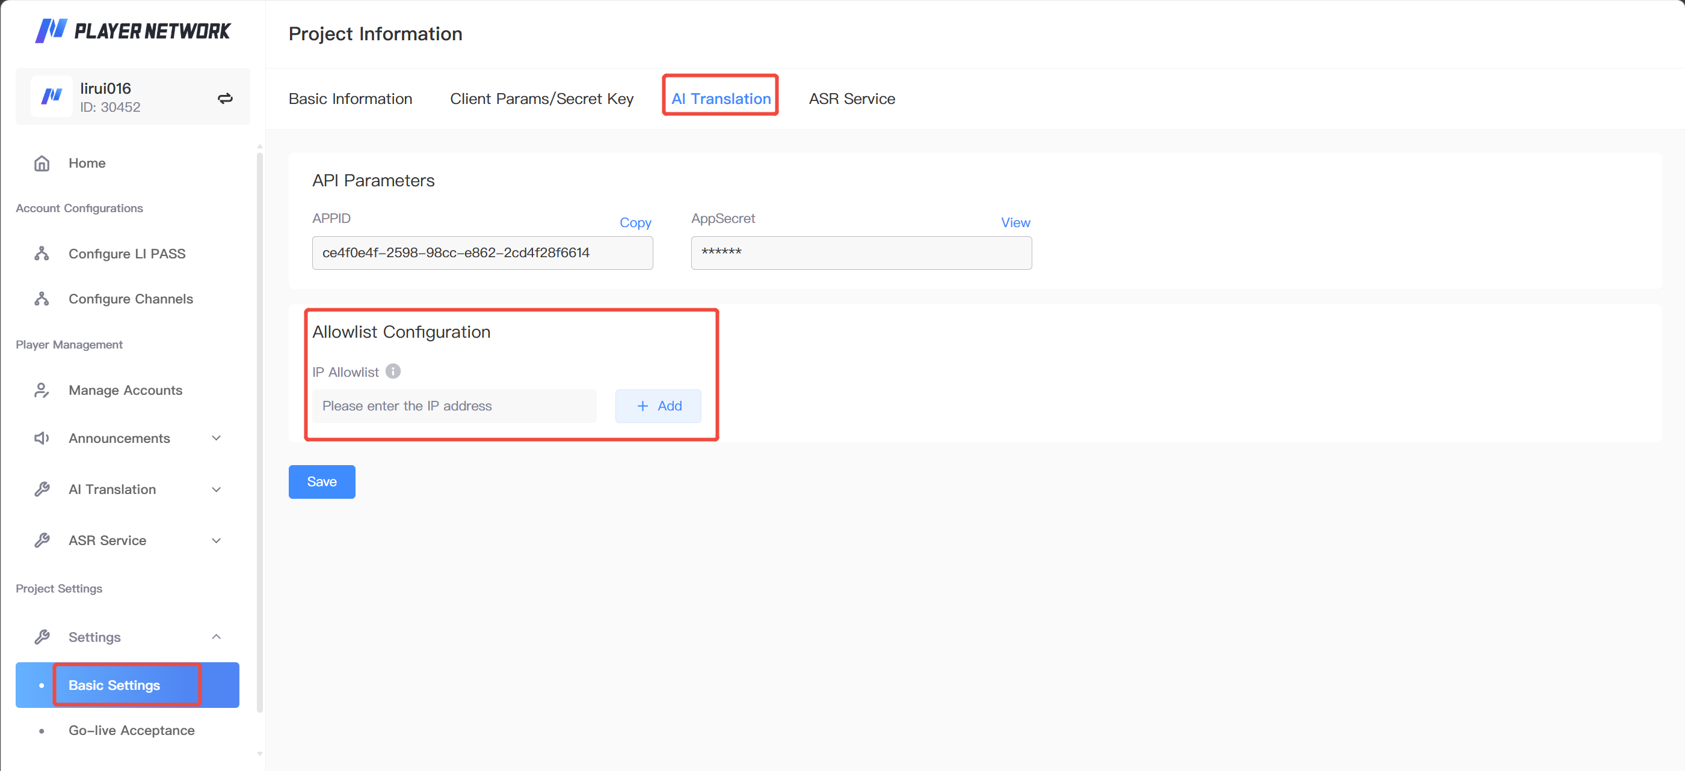Click the sidebar scroll down arrow
Image resolution: width=1685 pixels, height=771 pixels.
click(x=260, y=754)
